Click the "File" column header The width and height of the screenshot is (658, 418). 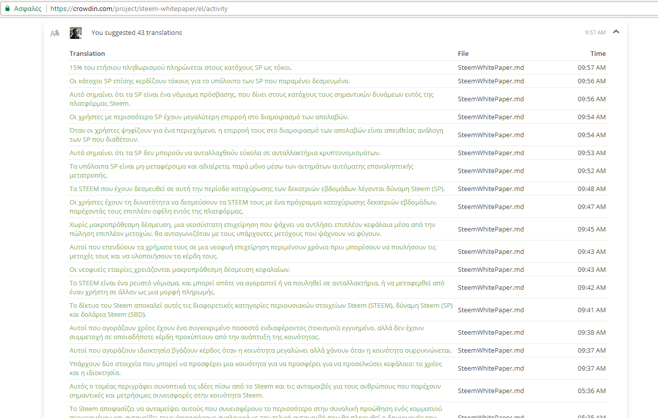click(463, 53)
